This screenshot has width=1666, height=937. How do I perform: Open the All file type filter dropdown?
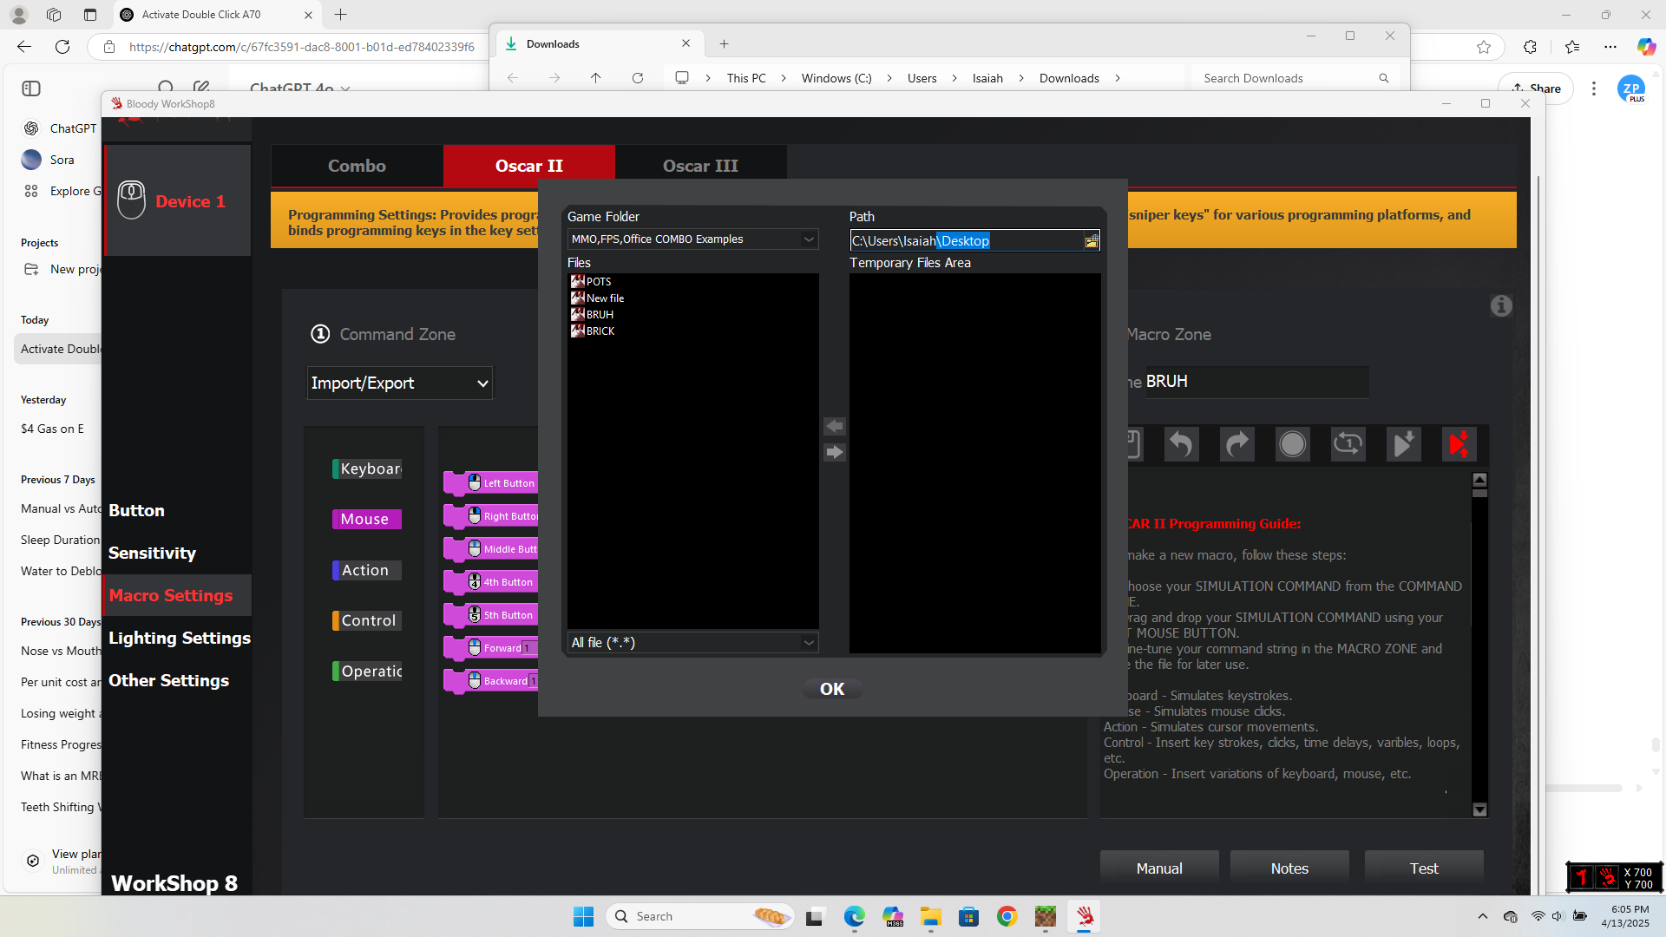tap(808, 643)
